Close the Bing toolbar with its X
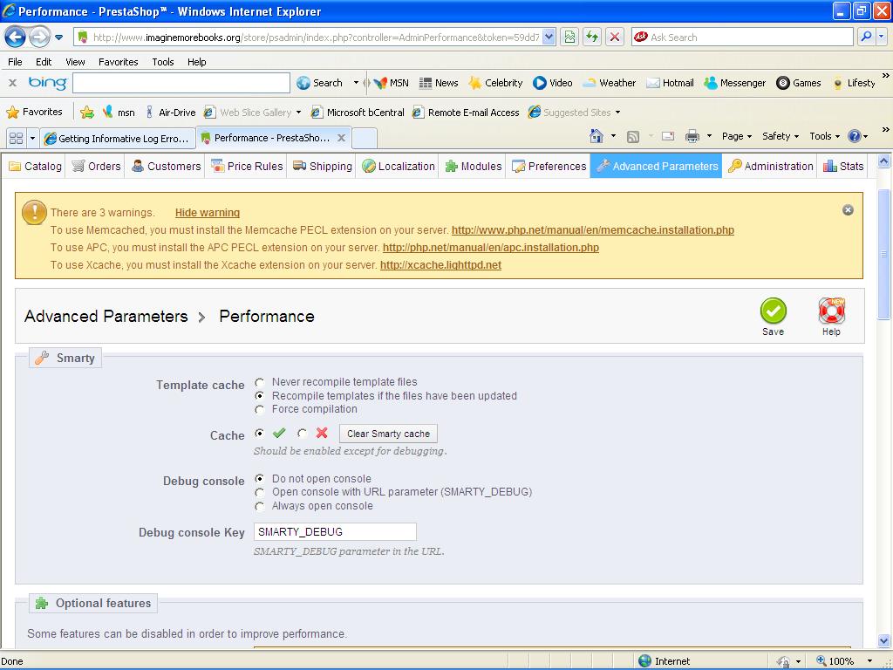Viewport: 893px width, 670px height. pos(12,83)
